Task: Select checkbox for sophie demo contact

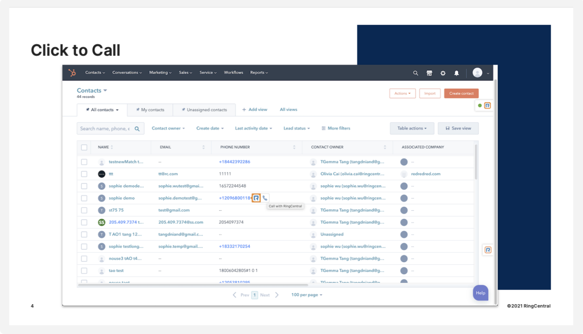Action: (84, 198)
